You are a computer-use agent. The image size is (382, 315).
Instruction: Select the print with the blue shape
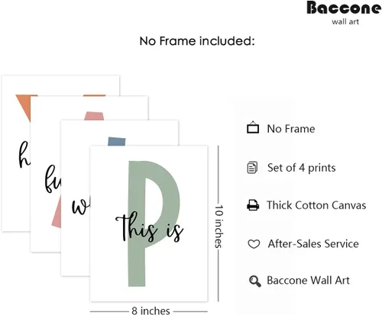click(x=120, y=132)
